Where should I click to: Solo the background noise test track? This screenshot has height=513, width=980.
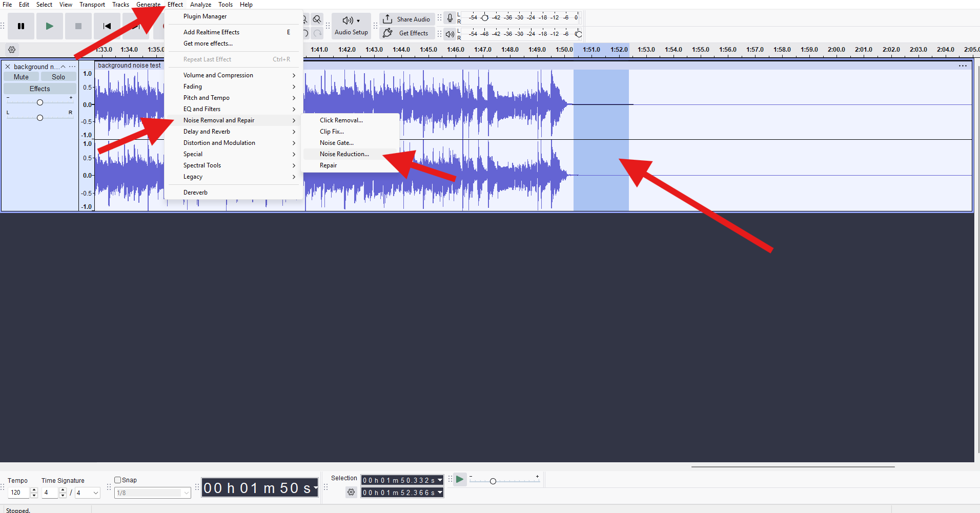point(58,76)
